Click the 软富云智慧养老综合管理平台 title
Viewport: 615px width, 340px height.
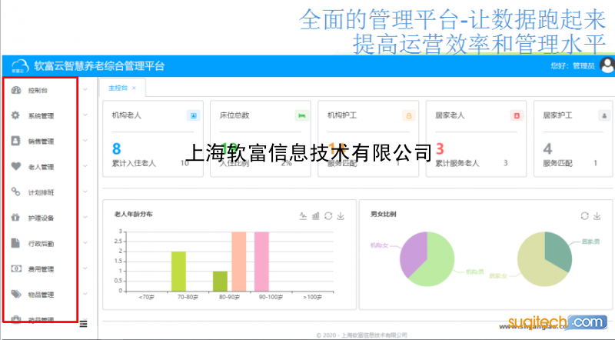[99, 66]
